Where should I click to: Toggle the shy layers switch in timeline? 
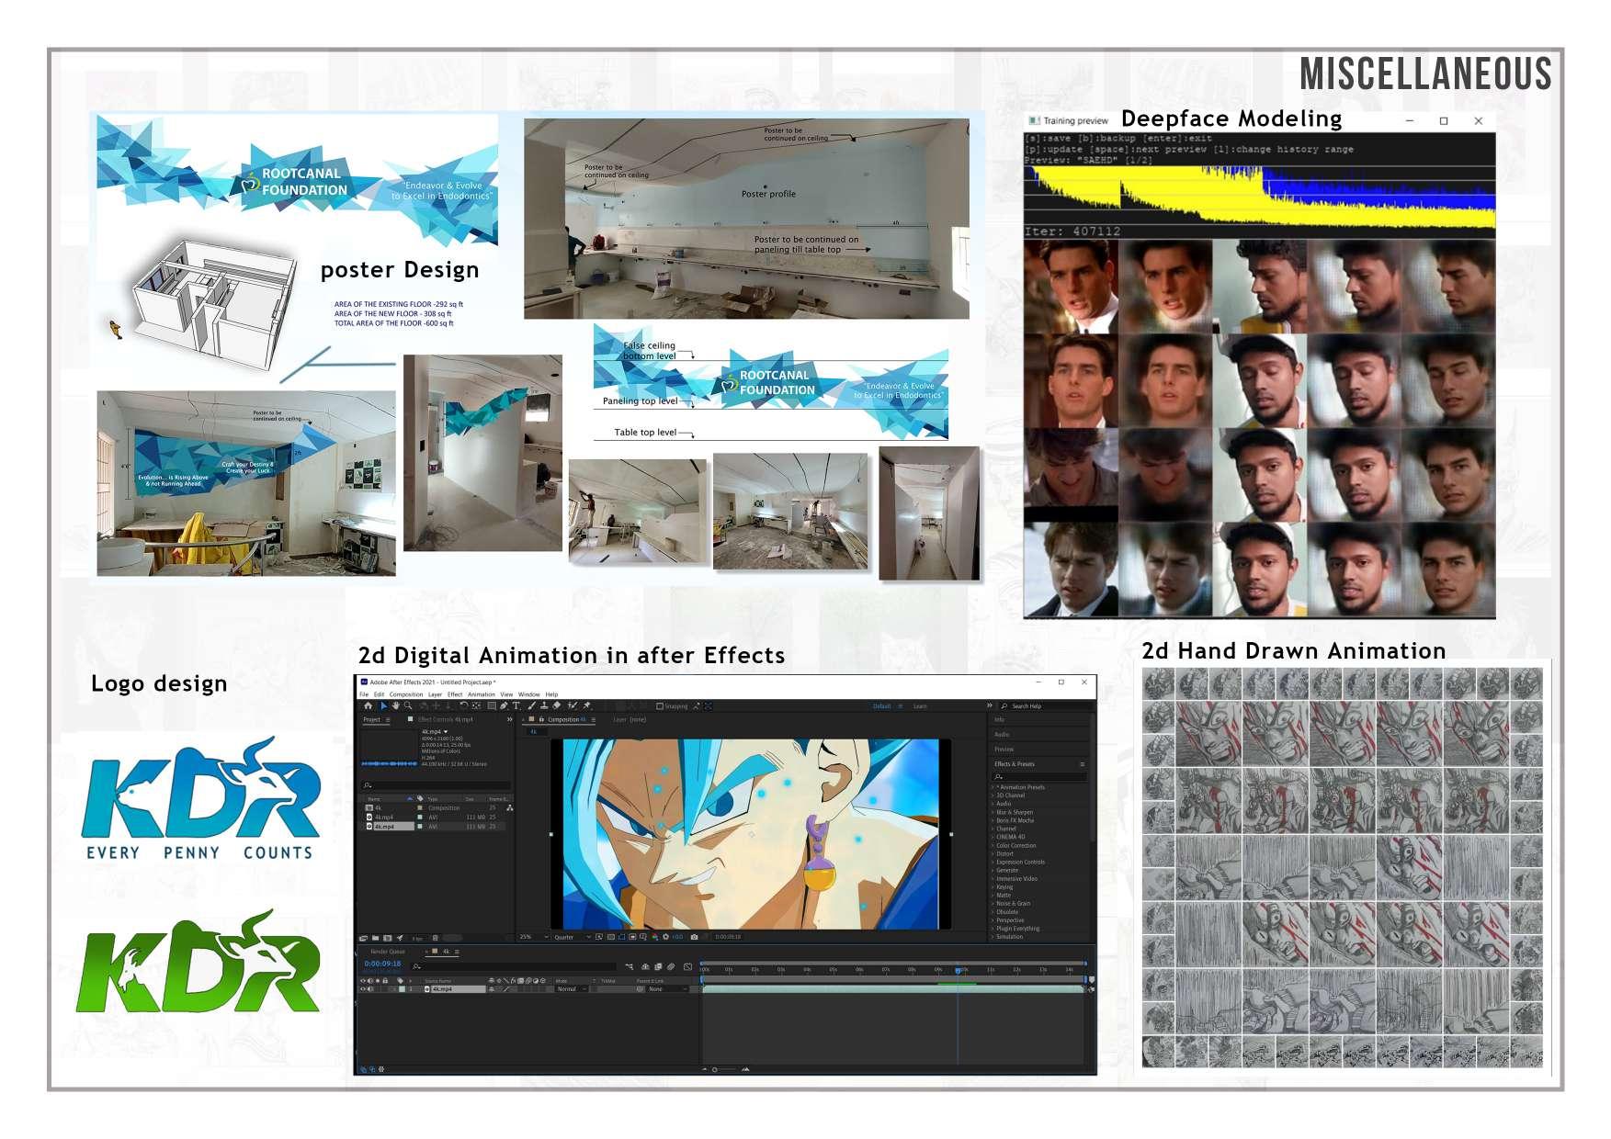click(645, 966)
